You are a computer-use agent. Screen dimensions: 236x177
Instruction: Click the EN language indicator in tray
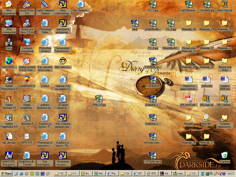(x=202, y=174)
